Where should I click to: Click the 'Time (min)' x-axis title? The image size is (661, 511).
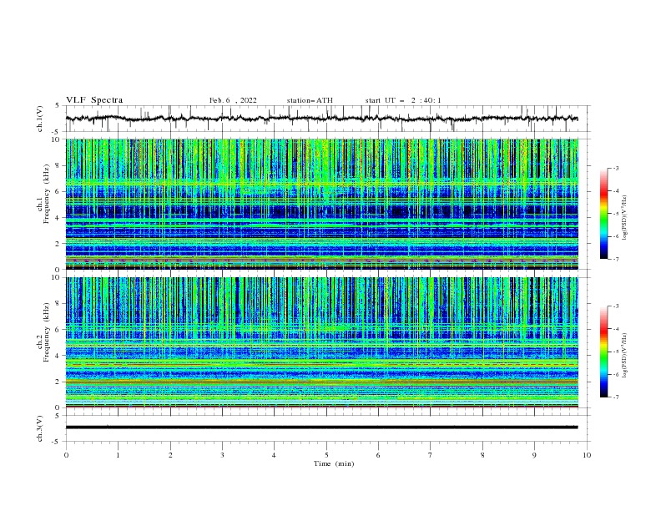click(334, 463)
